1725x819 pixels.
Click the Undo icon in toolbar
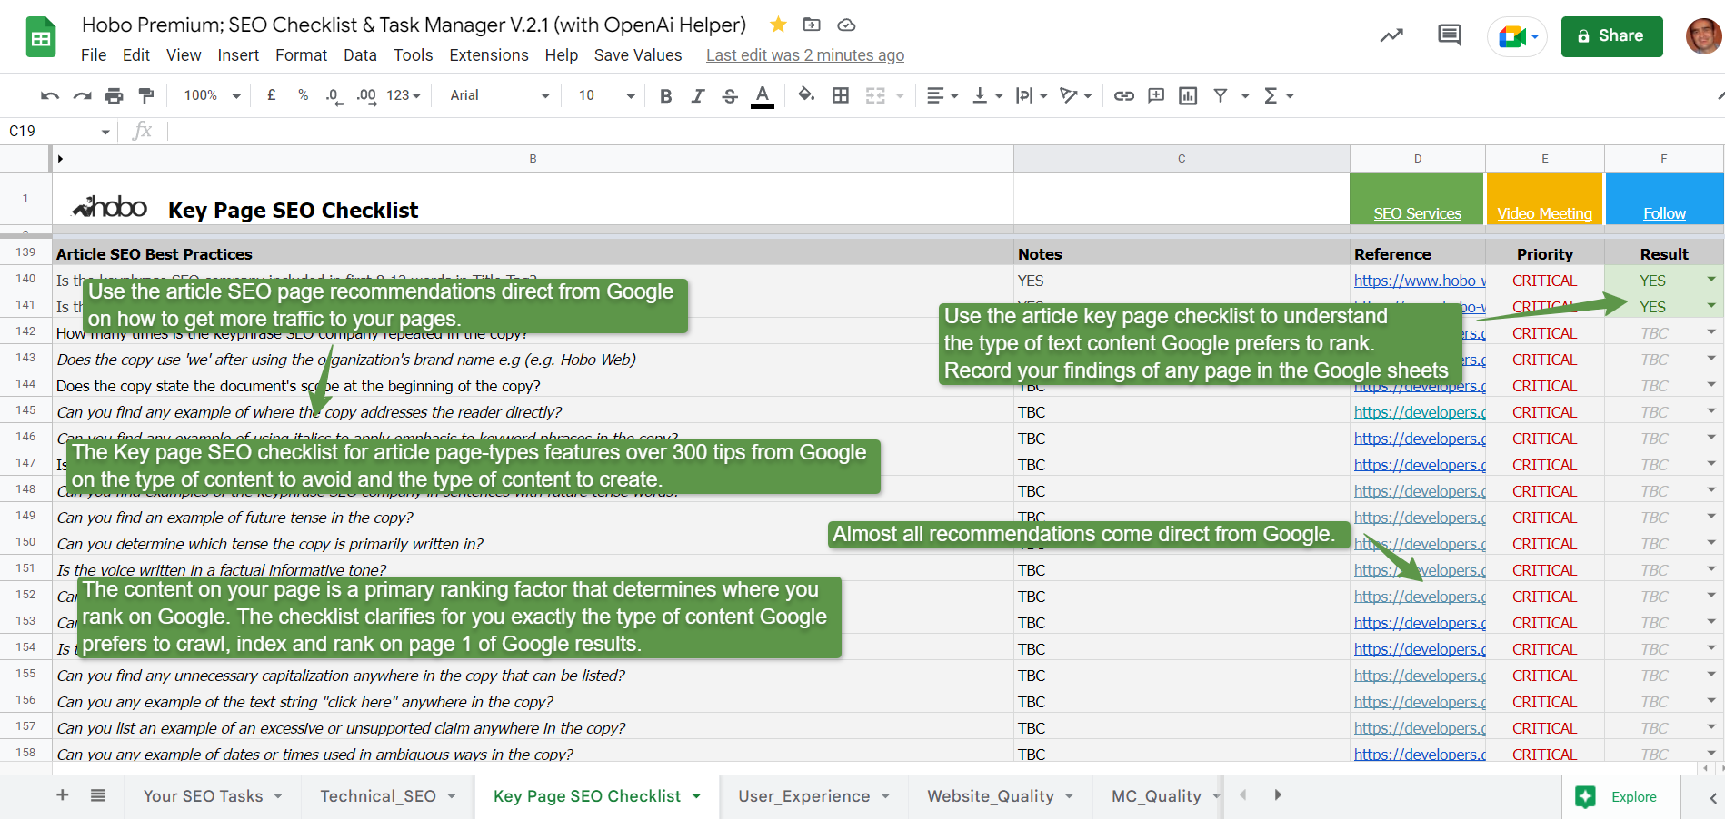[x=50, y=95]
